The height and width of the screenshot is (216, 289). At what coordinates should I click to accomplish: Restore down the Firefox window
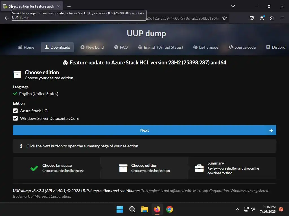(x=269, y=6)
